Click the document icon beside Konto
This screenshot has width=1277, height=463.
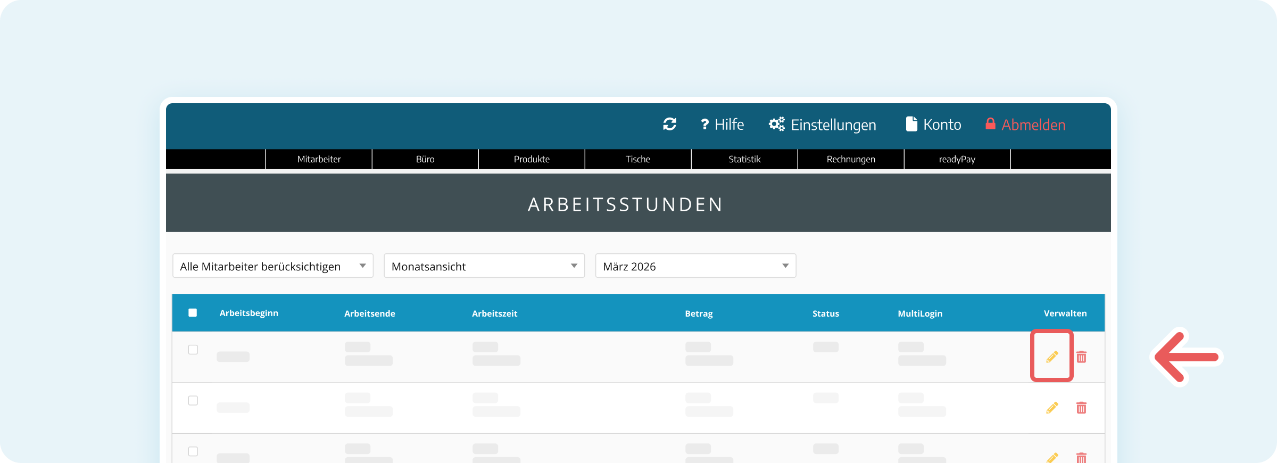[x=911, y=124]
